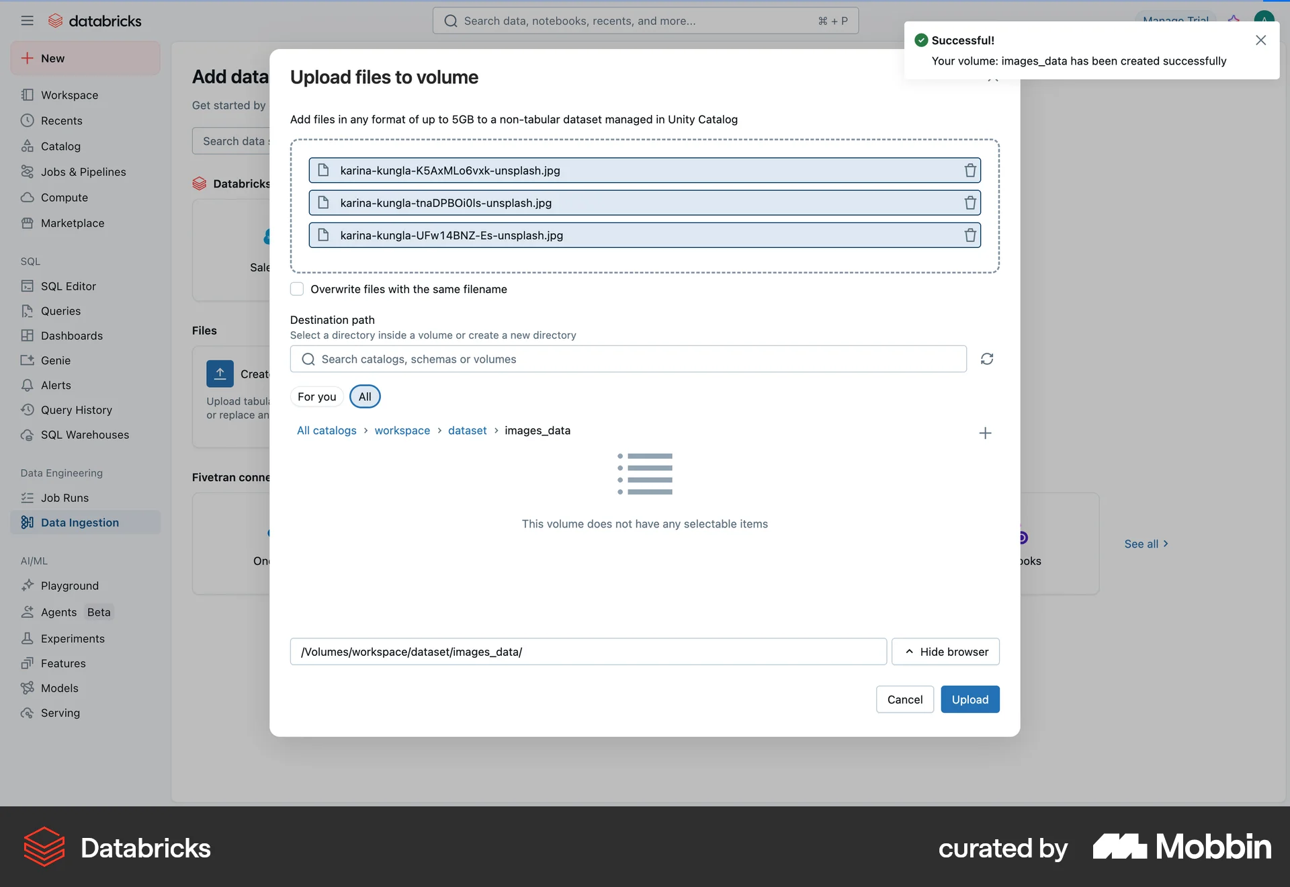Viewport: 1290px width, 887px height.
Task: Upload the selected files
Action: 970,699
